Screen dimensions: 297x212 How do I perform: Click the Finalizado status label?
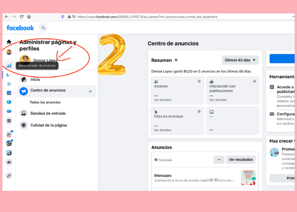coord(163,160)
